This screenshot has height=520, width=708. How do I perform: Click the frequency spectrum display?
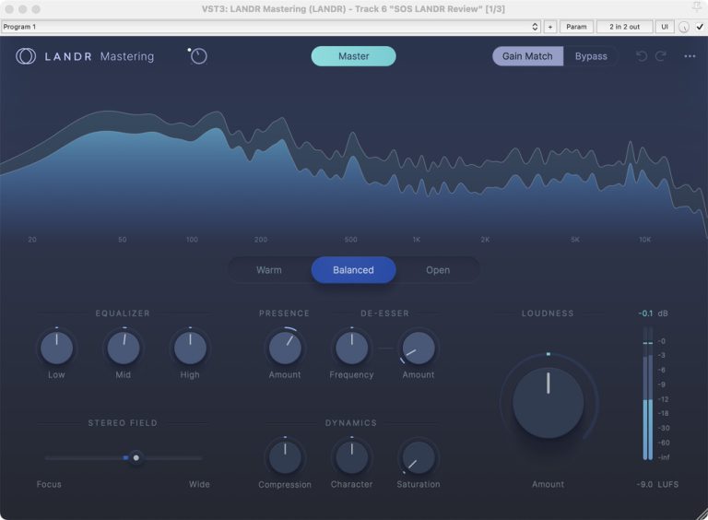point(354,170)
